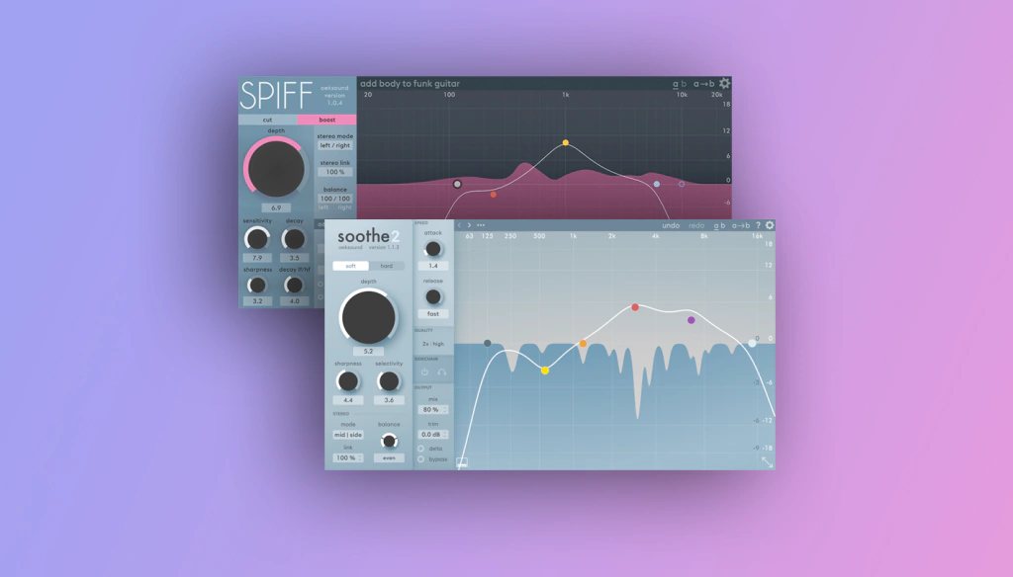The height and width of the screenshot is (577, 1013).
Task: Select the boost tab in SPIFF
Action: (326, 120)
